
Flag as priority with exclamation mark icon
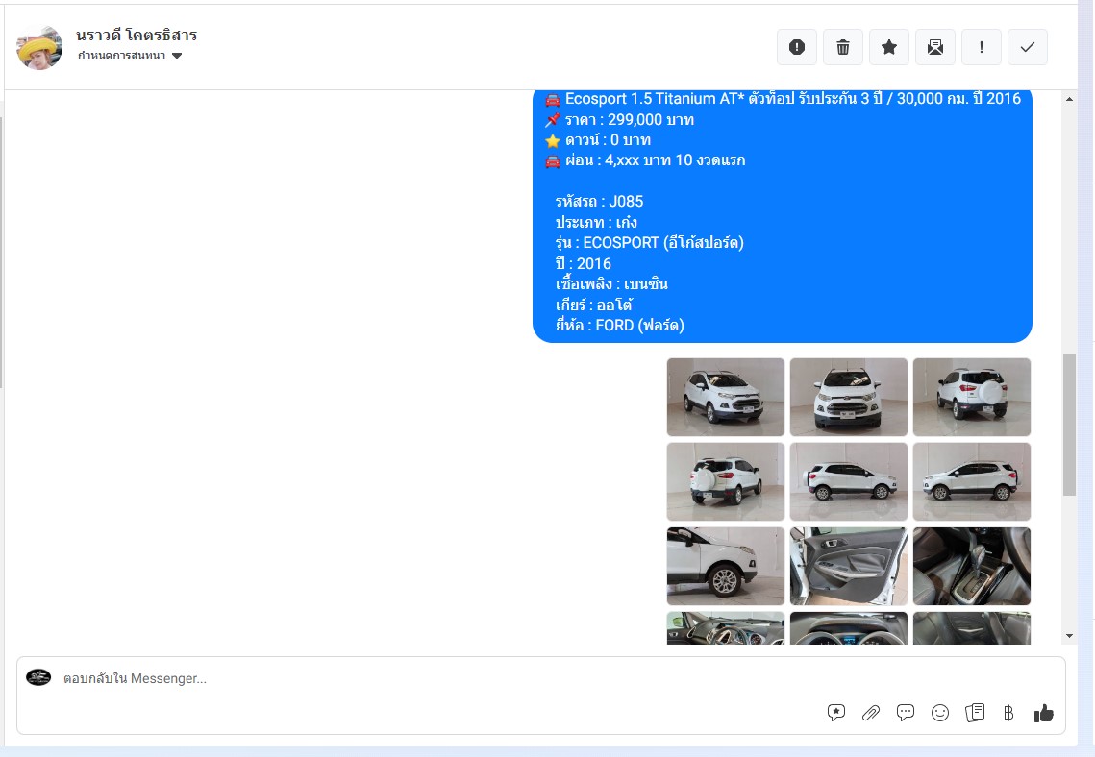click(x=982, y=47)
